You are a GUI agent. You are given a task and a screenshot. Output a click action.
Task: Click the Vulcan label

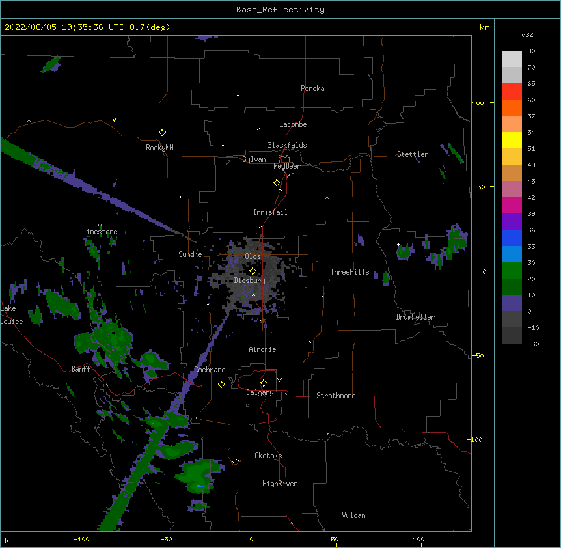tap(353, 515)
